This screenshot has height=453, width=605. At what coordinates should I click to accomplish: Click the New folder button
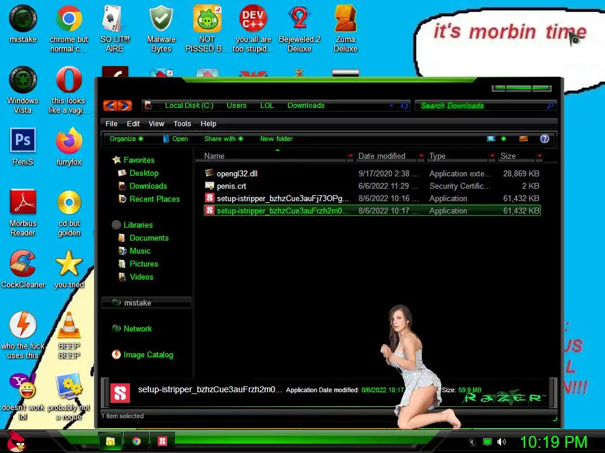click(277, 139)
